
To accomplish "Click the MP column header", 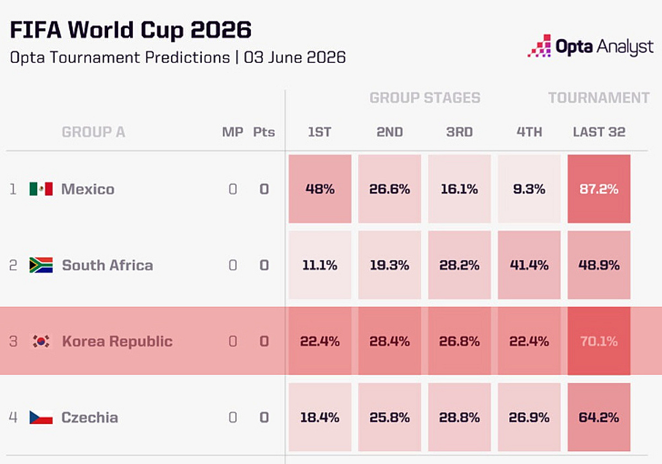I will (232, 132).
